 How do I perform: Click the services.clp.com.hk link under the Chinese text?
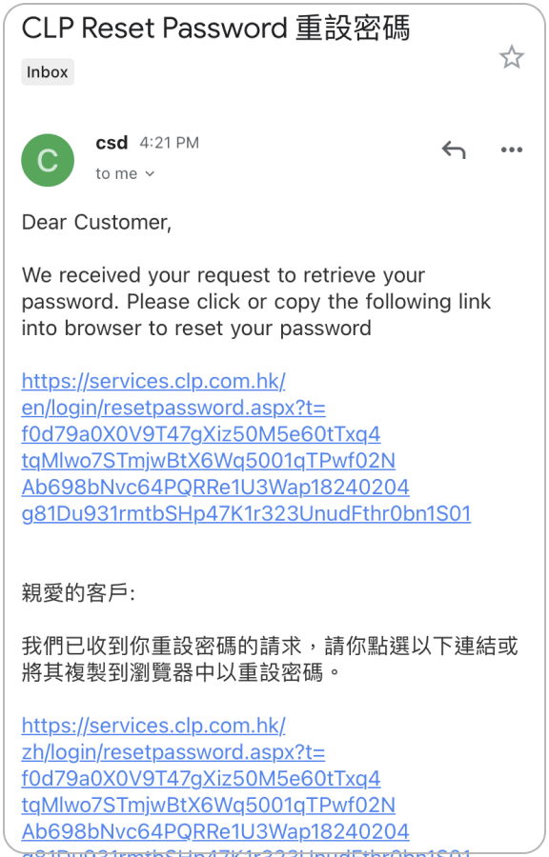153,726
